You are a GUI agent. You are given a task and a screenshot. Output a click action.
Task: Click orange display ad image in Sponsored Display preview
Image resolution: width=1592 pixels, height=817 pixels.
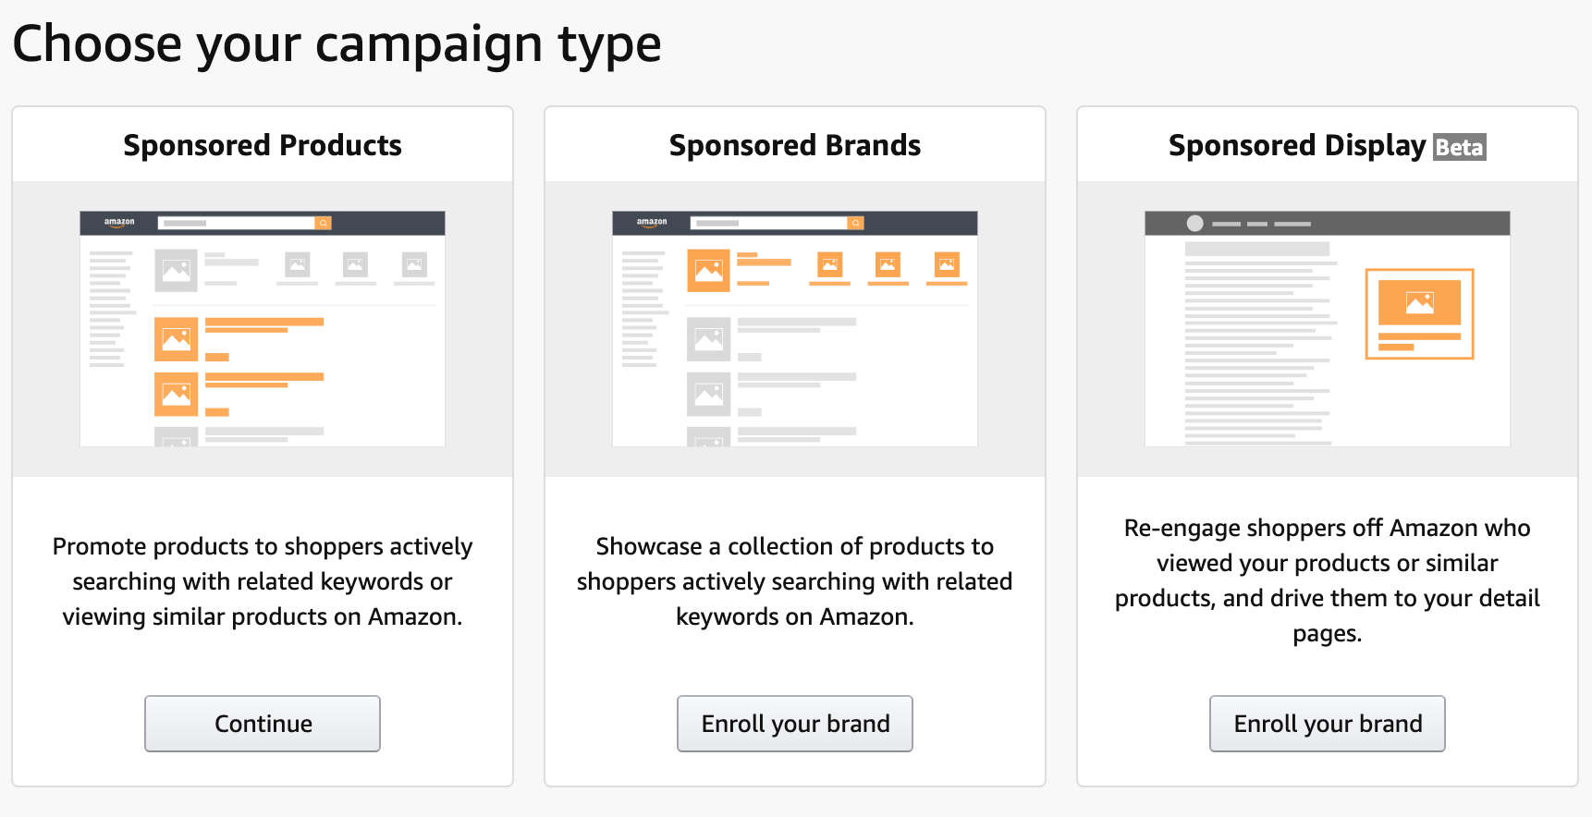coord(1419,302)
